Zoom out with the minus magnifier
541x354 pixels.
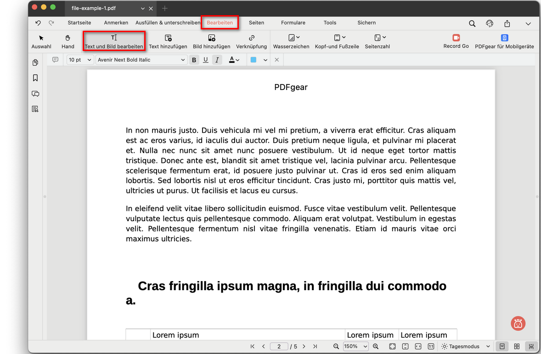point(336,347)
